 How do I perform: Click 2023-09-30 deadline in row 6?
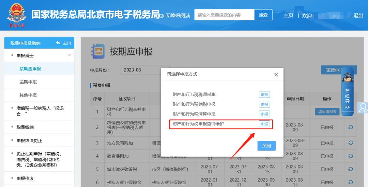coord(267,182)
